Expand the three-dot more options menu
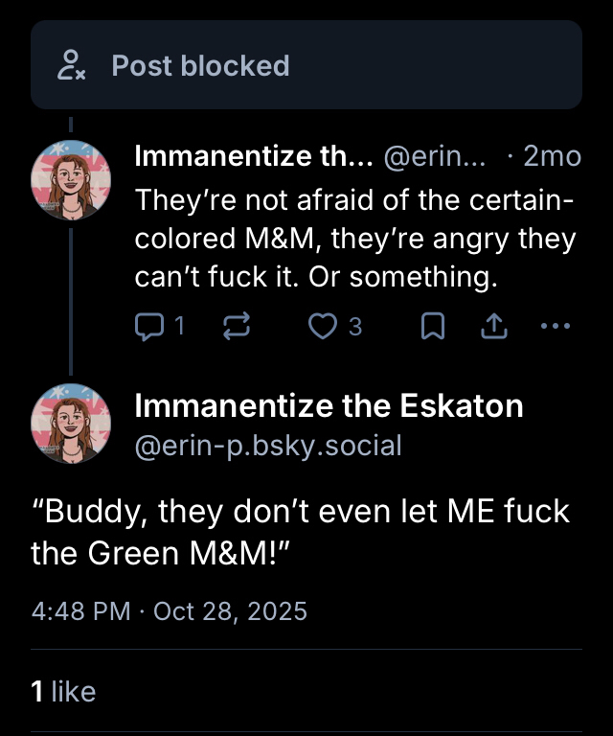This screenshot has width=613, height=736. (556, 327)
